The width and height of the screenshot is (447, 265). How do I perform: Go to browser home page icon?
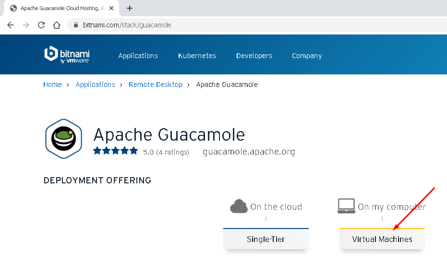pyautogui.click(x=57, y=25)
